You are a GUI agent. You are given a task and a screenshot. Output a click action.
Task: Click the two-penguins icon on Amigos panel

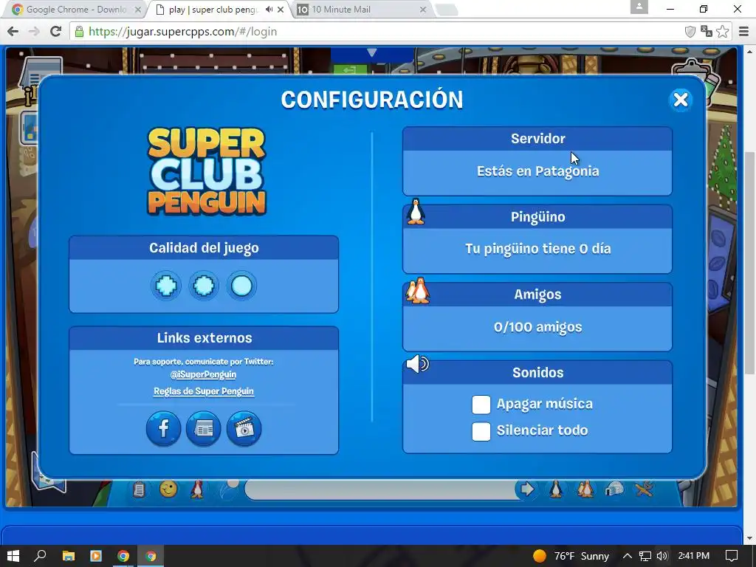418,290
